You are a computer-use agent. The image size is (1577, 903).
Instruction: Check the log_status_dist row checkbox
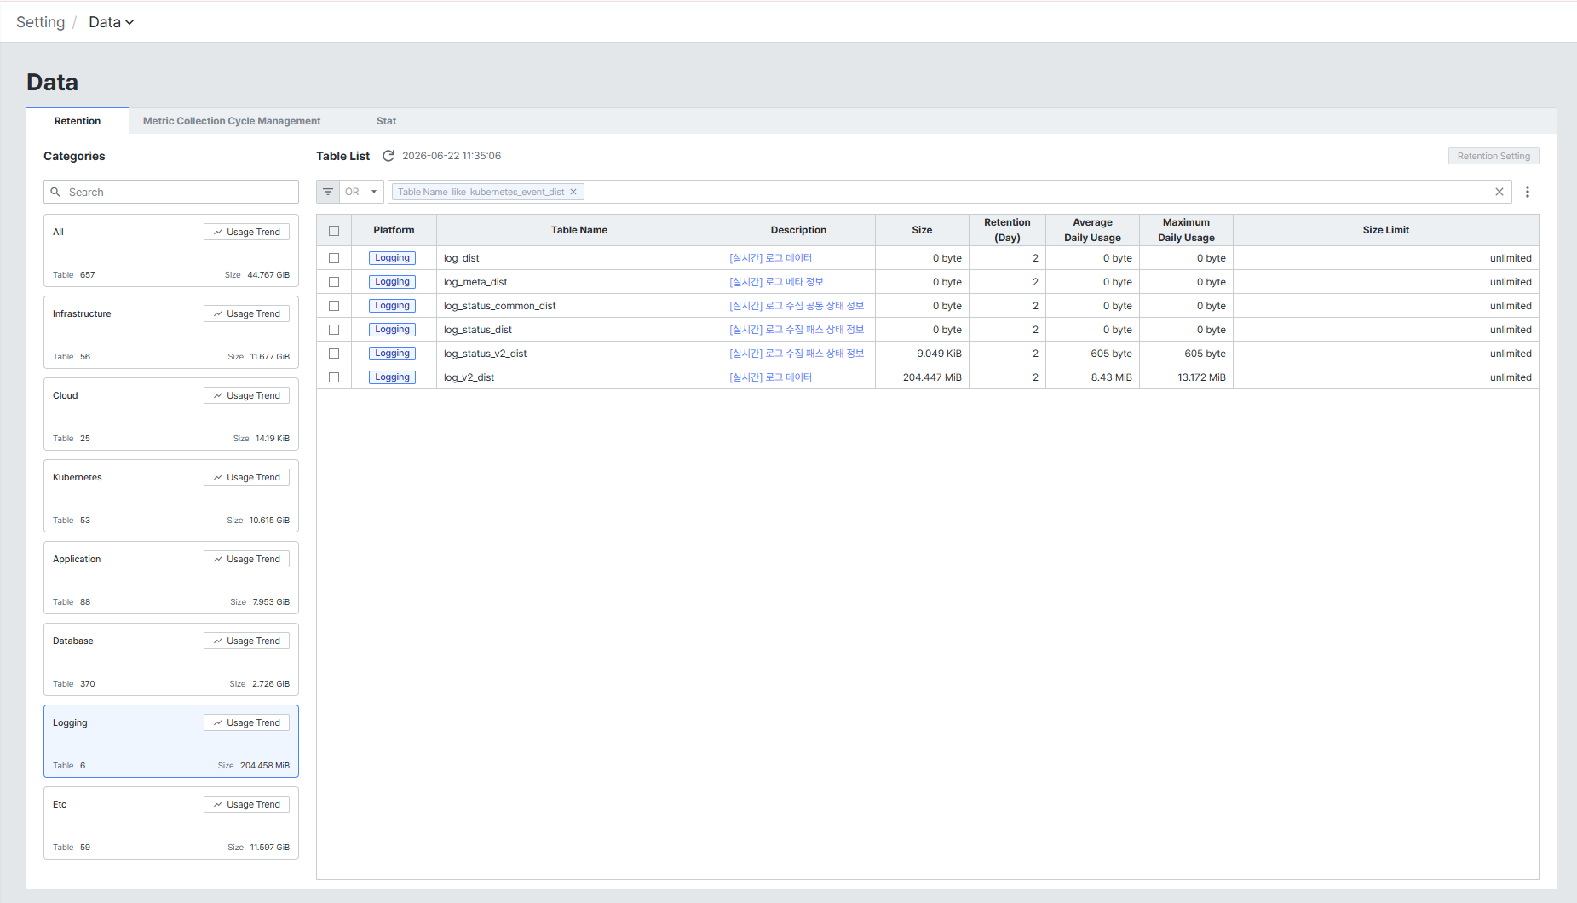click(x=334, y=330)
